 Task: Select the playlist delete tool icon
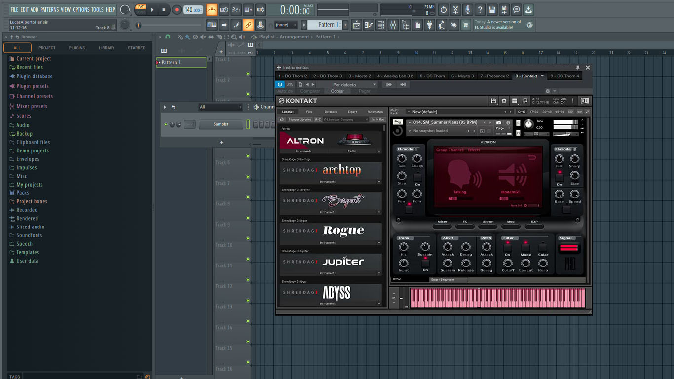pyautogui.click(x=195, y=37)
